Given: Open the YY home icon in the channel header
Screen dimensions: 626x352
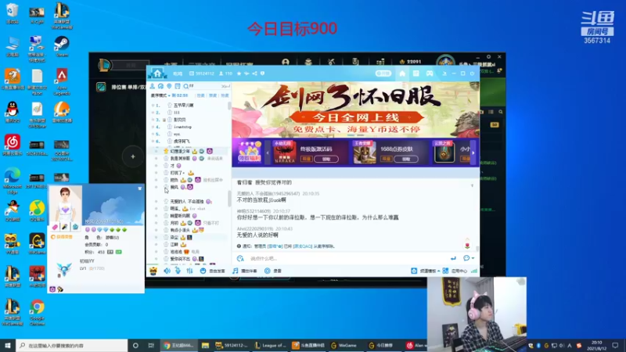Looking at the screenshot, I should point(157,73).
